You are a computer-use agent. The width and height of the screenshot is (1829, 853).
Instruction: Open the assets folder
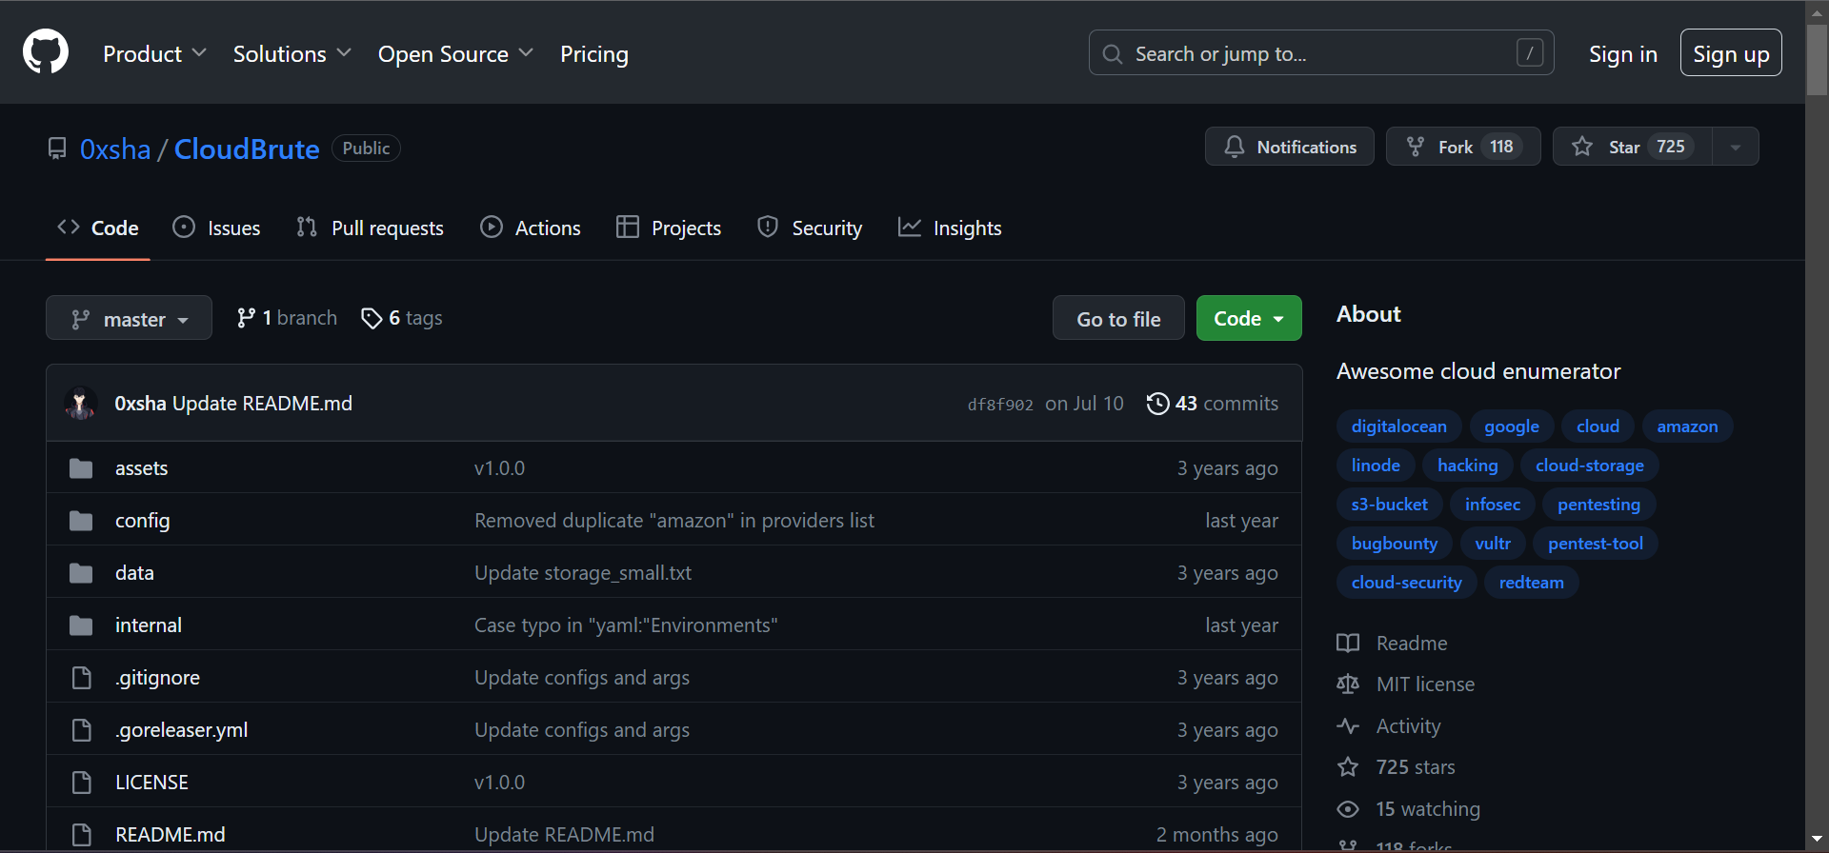[141, 468]
